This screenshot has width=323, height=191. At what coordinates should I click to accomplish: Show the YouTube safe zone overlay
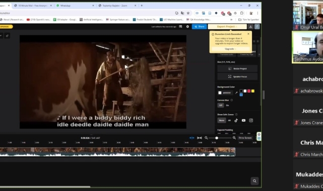[x=243, y=120]
